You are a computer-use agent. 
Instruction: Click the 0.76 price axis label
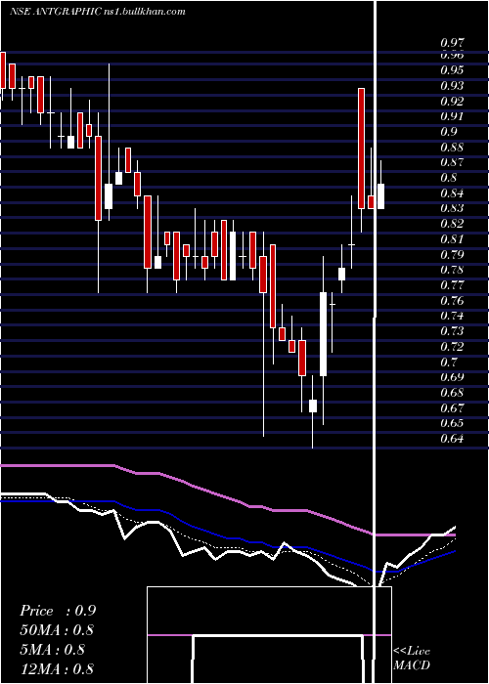click(x=452, y=301)
